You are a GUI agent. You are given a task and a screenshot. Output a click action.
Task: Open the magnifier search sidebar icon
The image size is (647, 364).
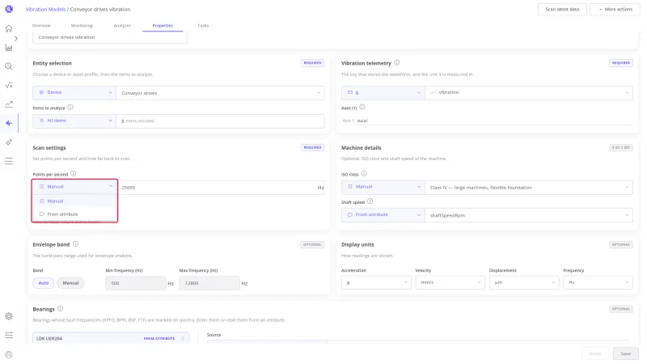(x=9, y=66)
